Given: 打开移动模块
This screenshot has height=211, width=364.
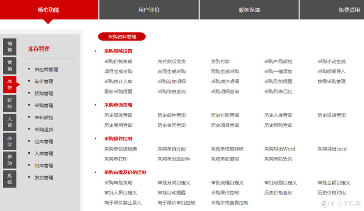Looking at the screenshot, I should [x=9, y=160].
